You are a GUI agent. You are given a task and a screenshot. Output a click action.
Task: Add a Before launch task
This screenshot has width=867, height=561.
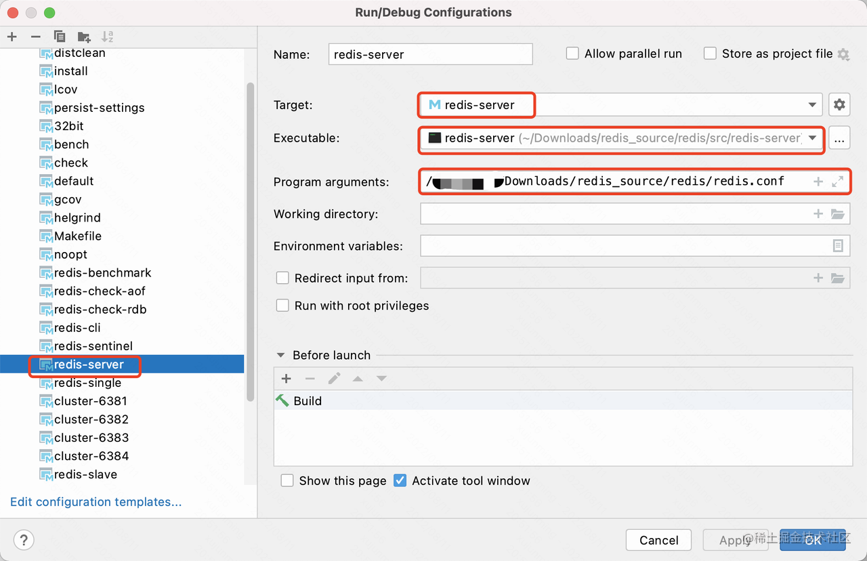tap(286, 379)
